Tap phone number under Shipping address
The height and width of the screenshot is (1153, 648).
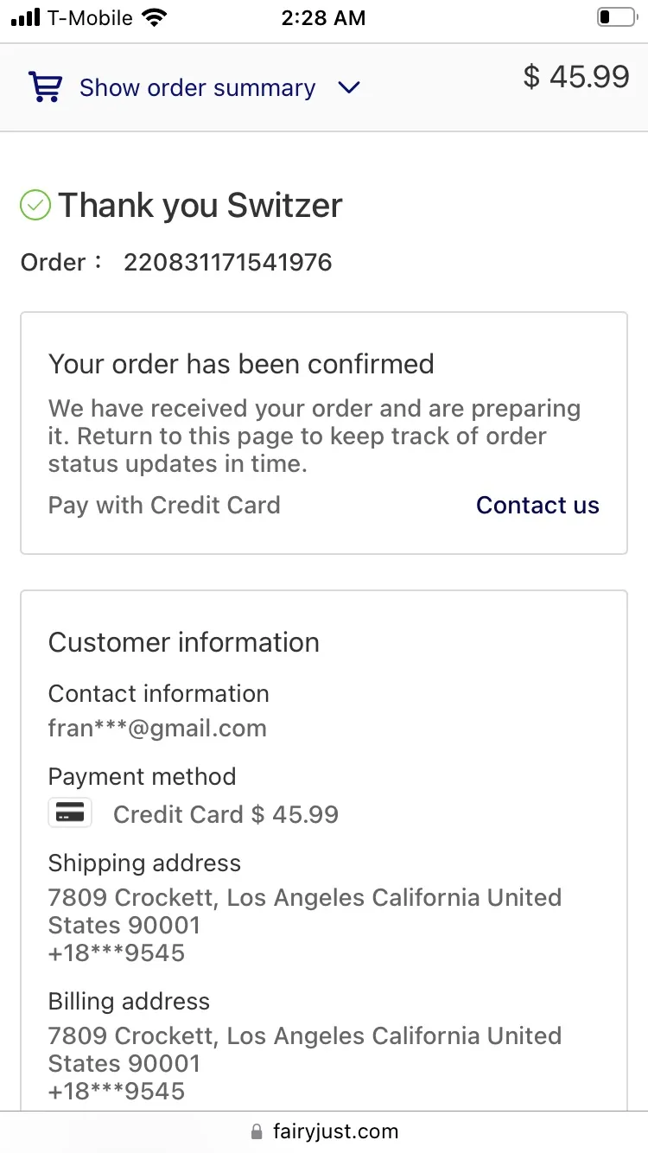pos(117,953)
